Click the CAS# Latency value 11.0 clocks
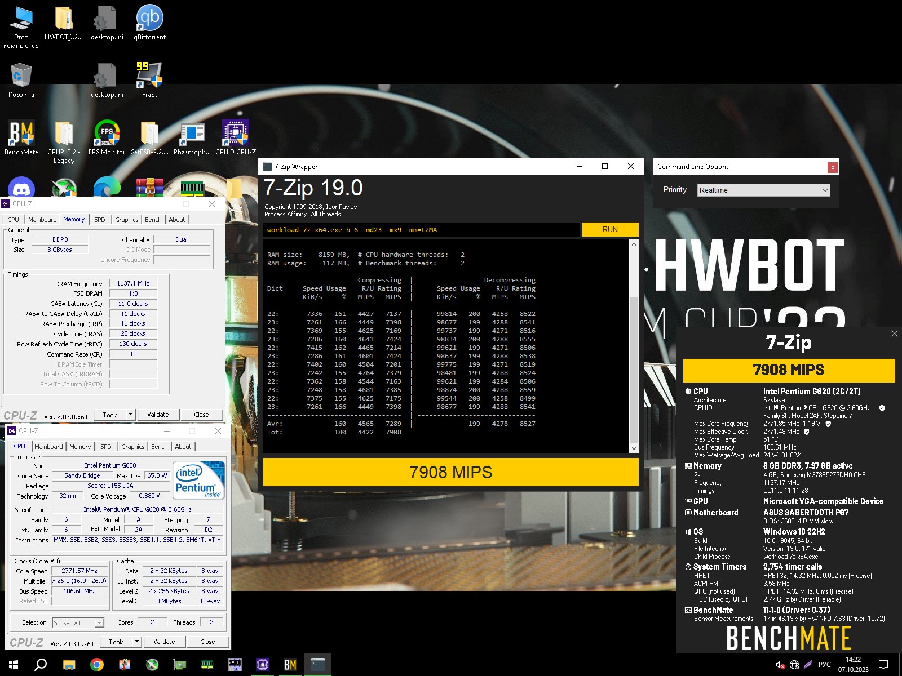902x676 pixels. [x=133, y=304]
